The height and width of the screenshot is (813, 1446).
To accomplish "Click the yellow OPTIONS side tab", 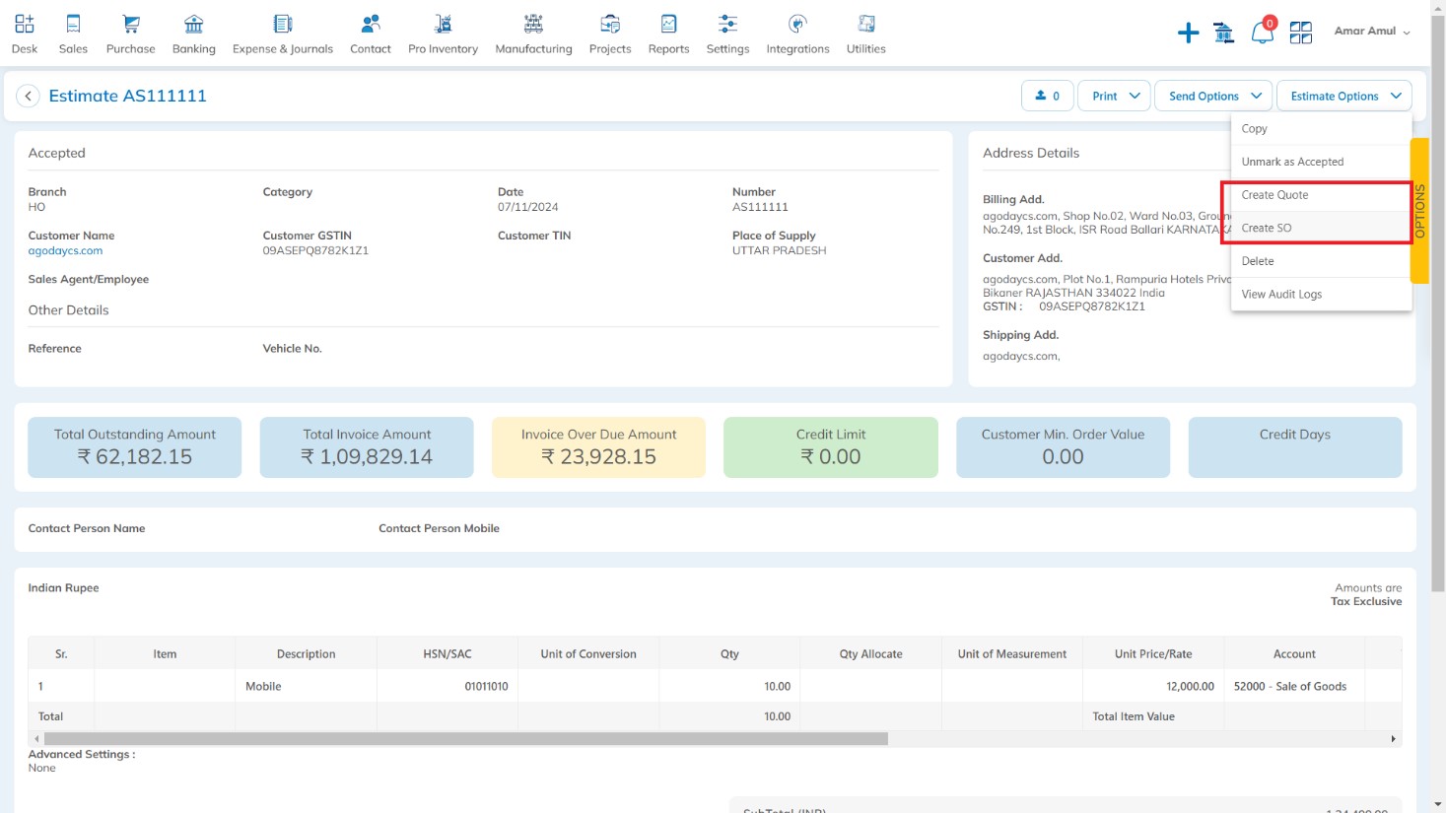I will pyautogui.click(x=1419, y=211).
